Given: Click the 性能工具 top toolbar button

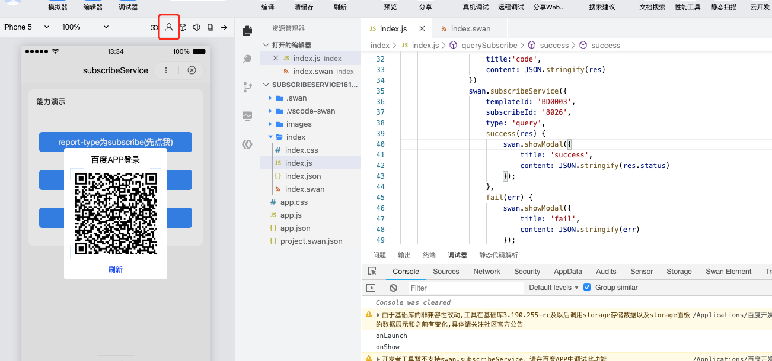Looking at the screenshot, I should (x=687, y=8).
